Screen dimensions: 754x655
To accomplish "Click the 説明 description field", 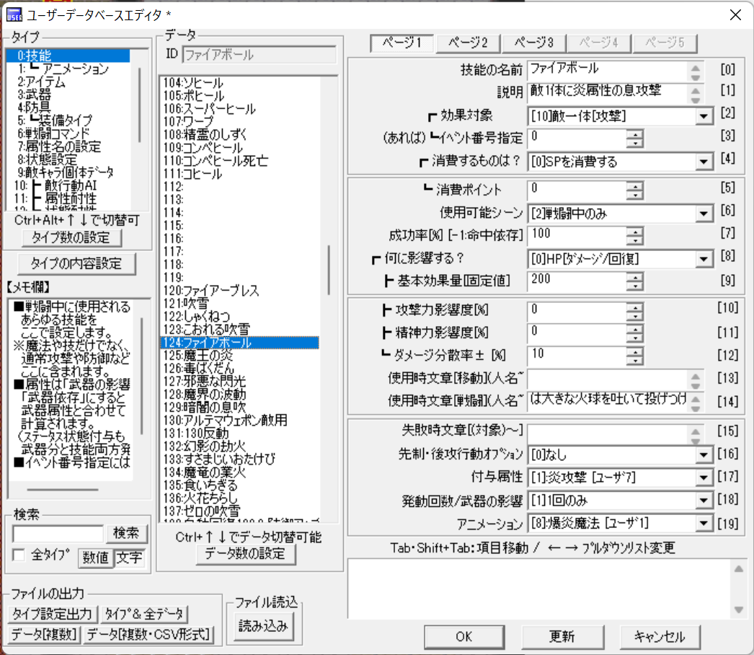I will [x=608, y=93].
